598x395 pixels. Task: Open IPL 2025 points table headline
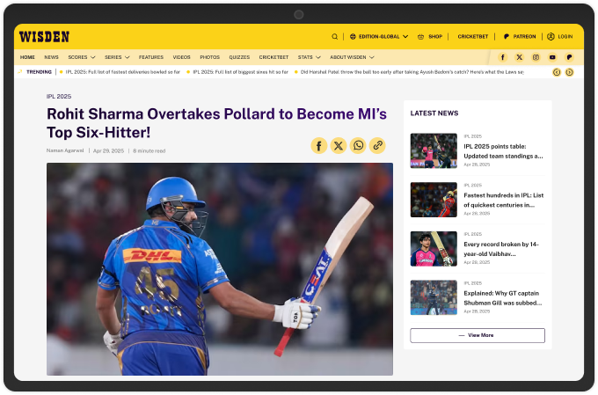503,151
